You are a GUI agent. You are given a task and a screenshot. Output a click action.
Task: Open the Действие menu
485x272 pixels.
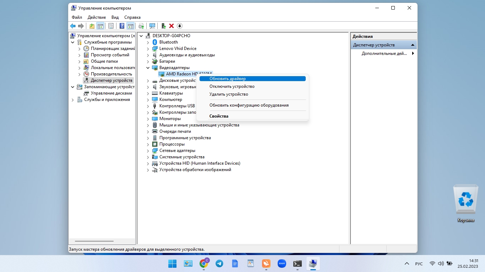[x=97, y=17]
